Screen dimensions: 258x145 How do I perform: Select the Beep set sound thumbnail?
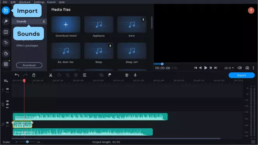coord(132,51)
